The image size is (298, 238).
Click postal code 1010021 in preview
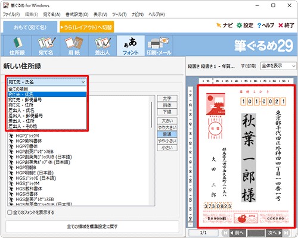click(263, 102)
